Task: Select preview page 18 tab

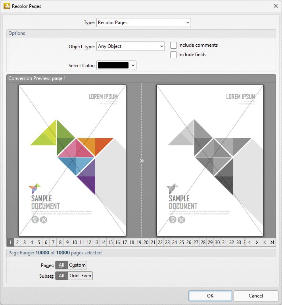Action: [x=132, y=242]
